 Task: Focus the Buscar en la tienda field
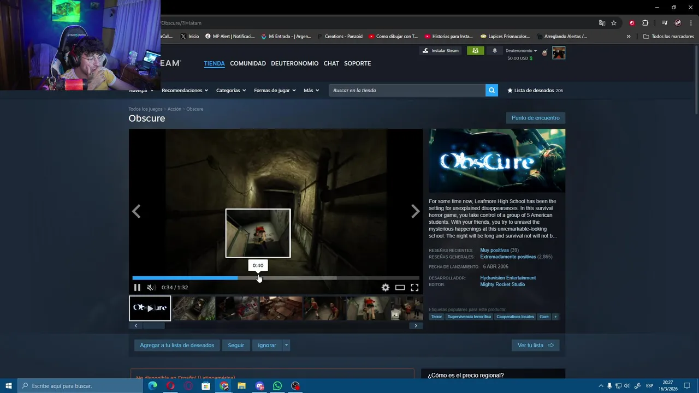[x=407, y=91]
